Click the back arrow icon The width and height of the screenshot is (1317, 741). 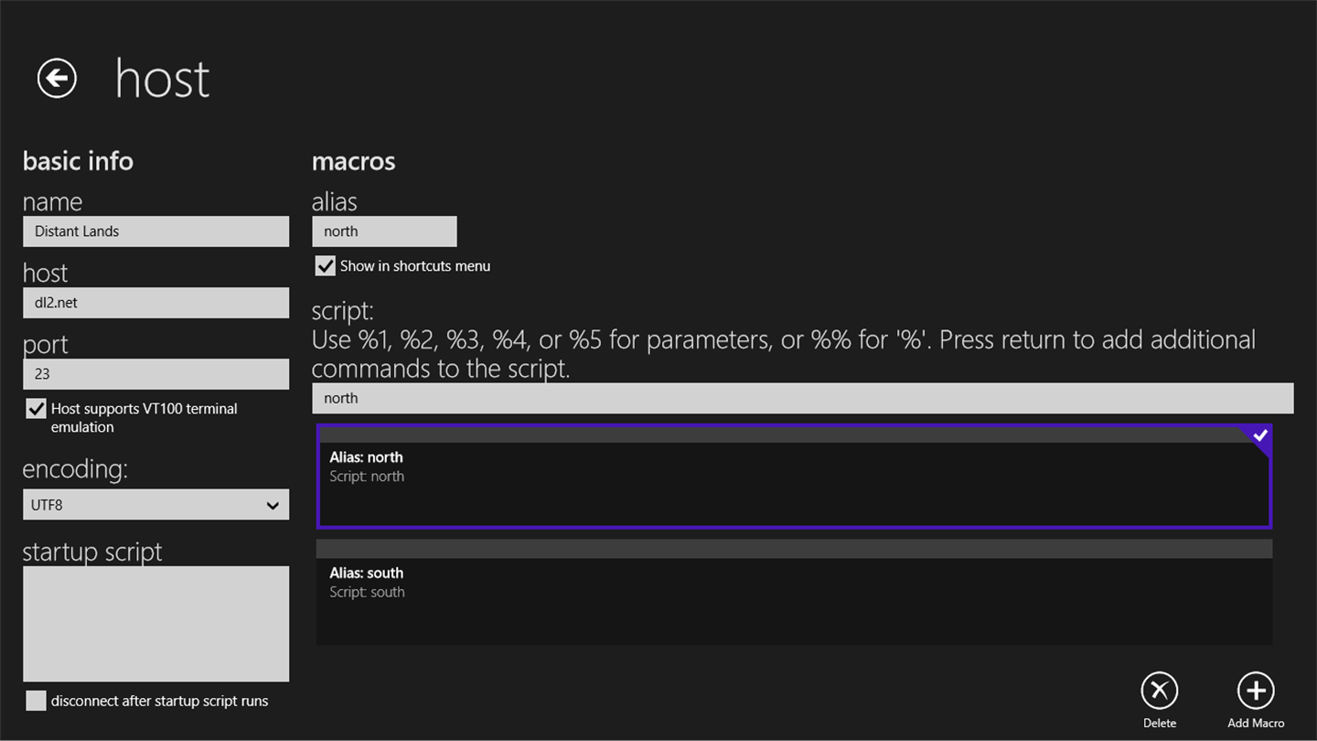(x=57, y=78)
